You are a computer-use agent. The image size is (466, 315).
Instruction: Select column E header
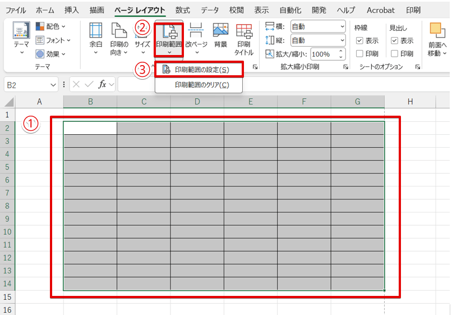(x=251, y=102)
